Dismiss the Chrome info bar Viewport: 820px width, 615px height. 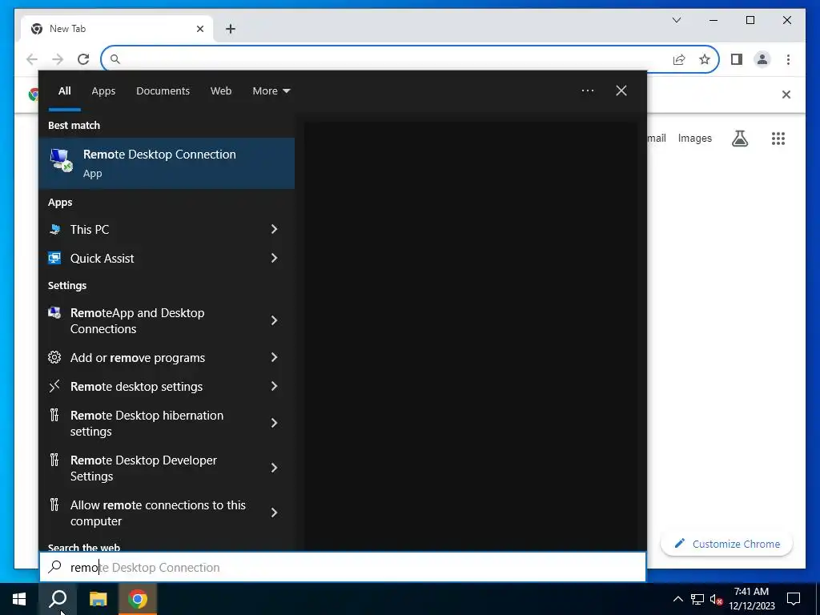coord(786,94)
